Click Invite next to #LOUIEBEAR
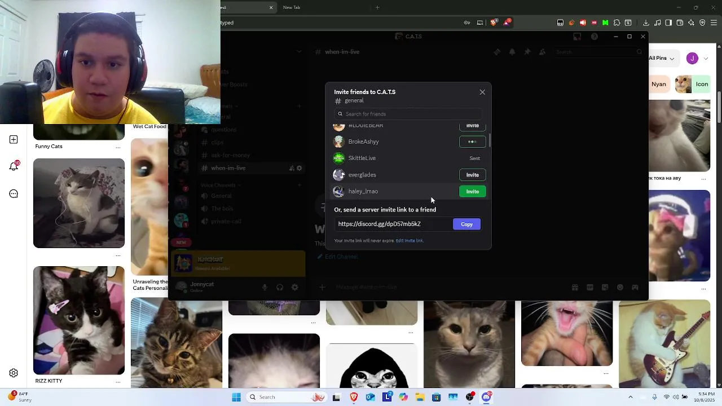 (472, 126)
